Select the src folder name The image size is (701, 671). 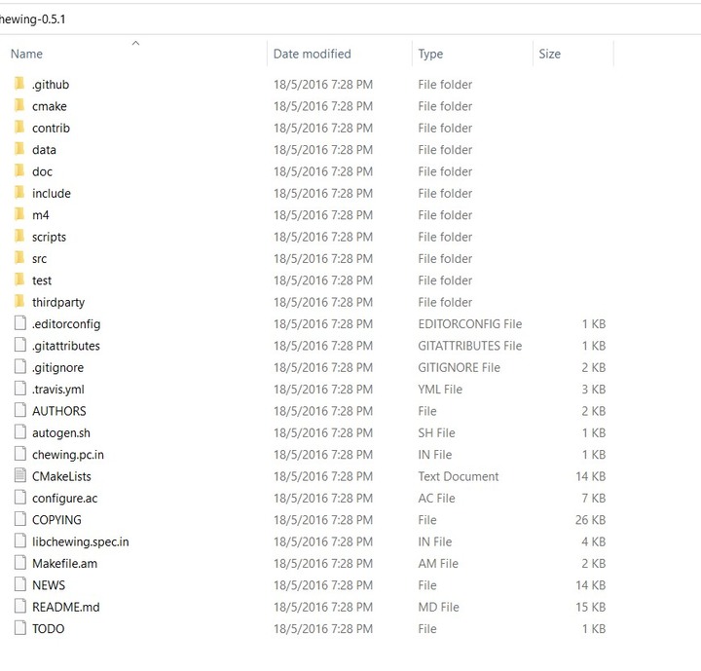(x=39, y=259)
